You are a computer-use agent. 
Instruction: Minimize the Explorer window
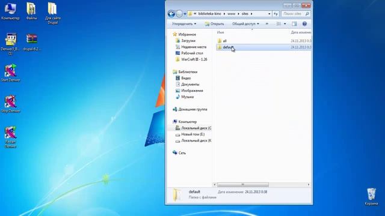(288, 5)
